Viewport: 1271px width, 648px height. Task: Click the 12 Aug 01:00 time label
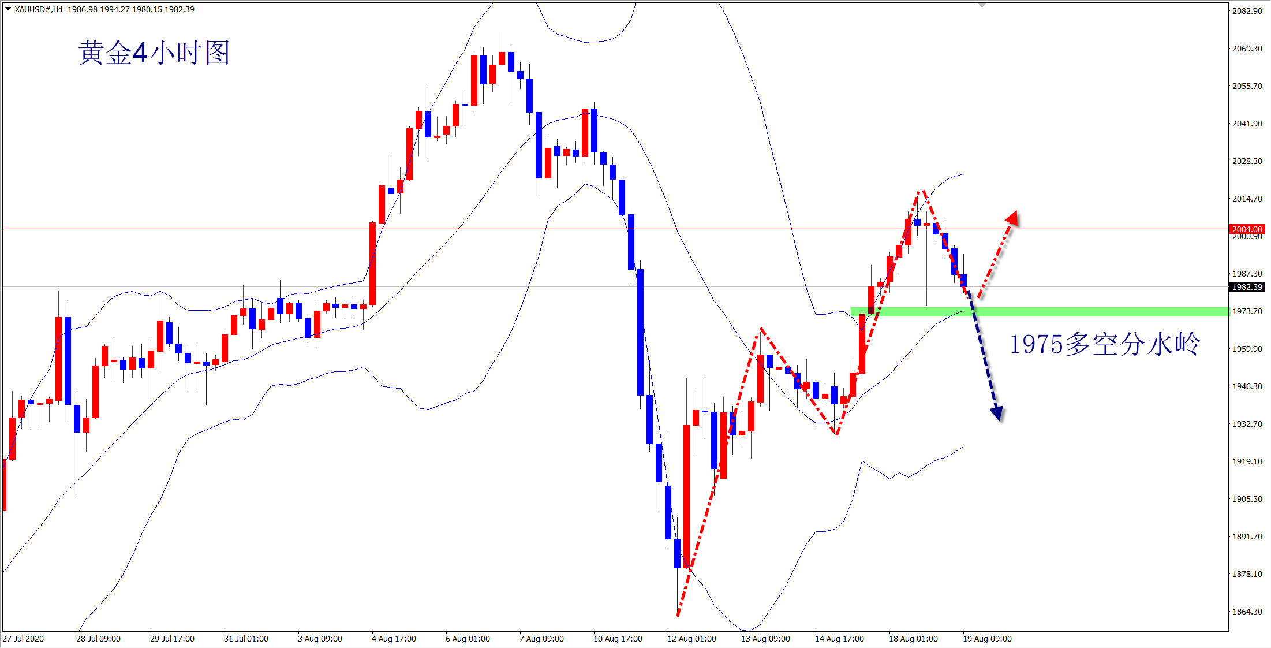click(x=691, y=639)
